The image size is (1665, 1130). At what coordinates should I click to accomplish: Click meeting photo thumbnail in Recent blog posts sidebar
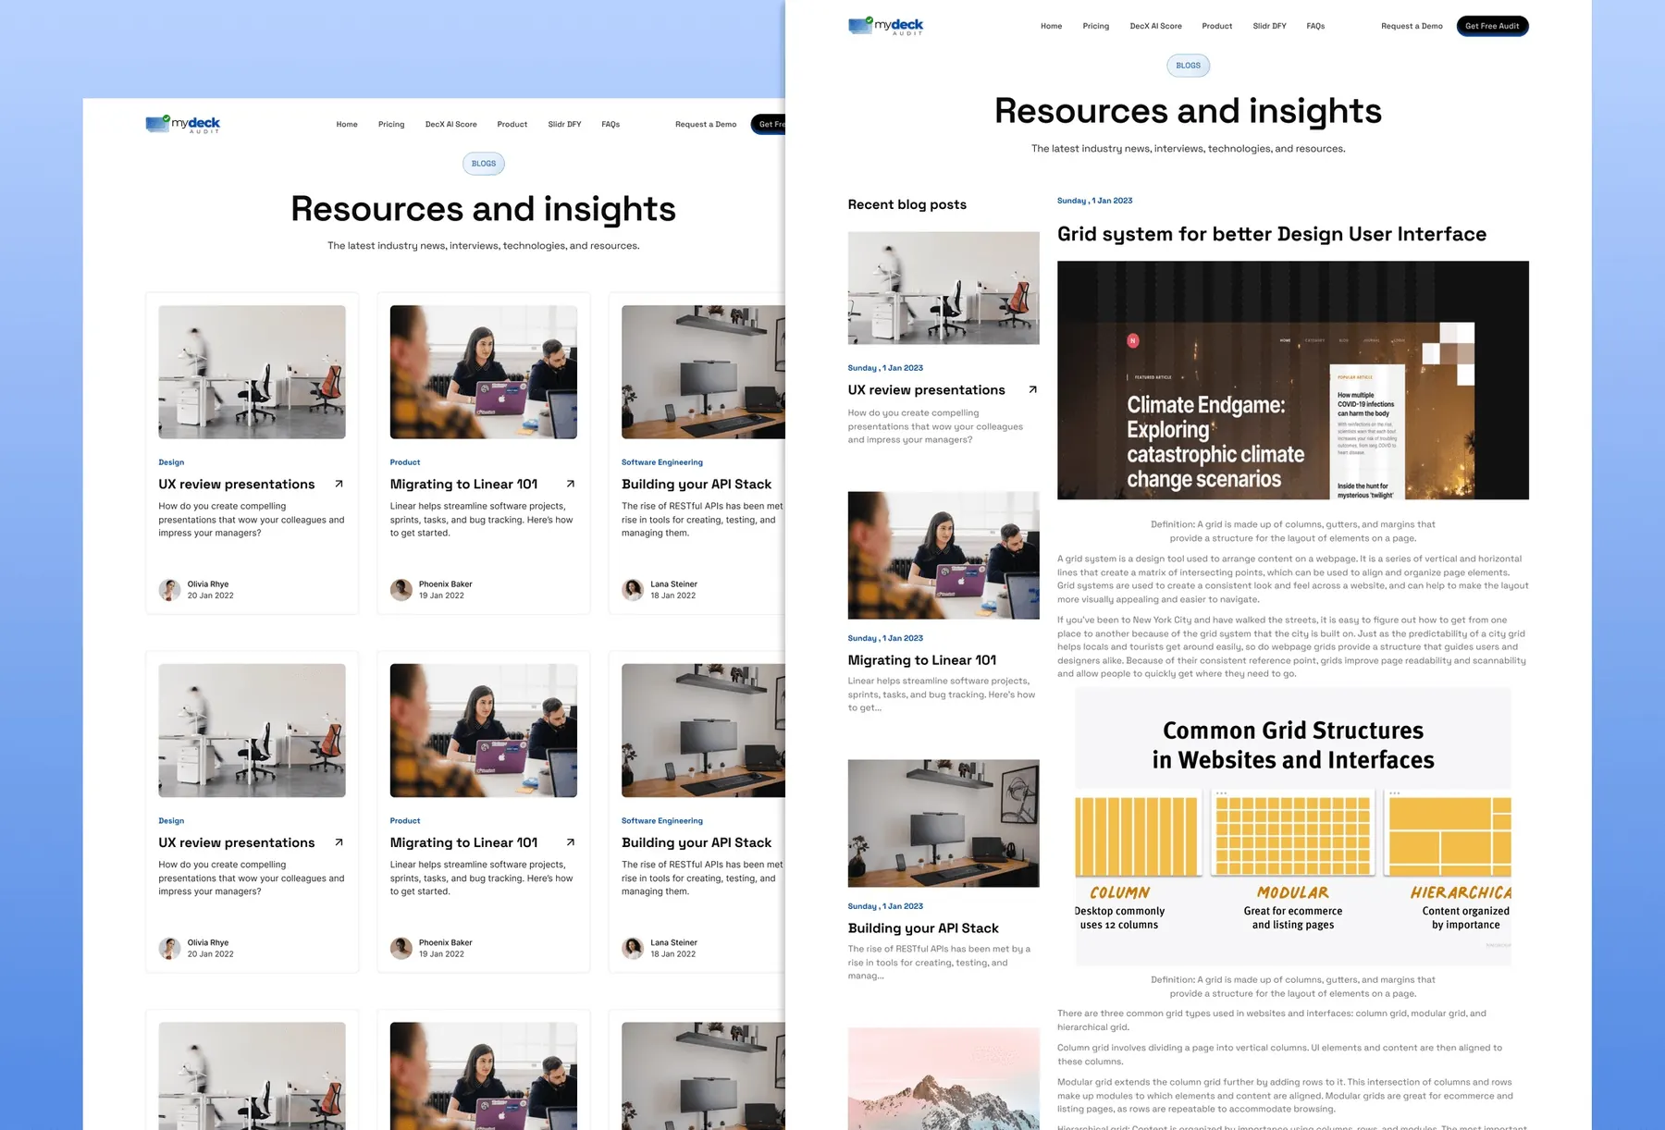(x=943, y=555)
